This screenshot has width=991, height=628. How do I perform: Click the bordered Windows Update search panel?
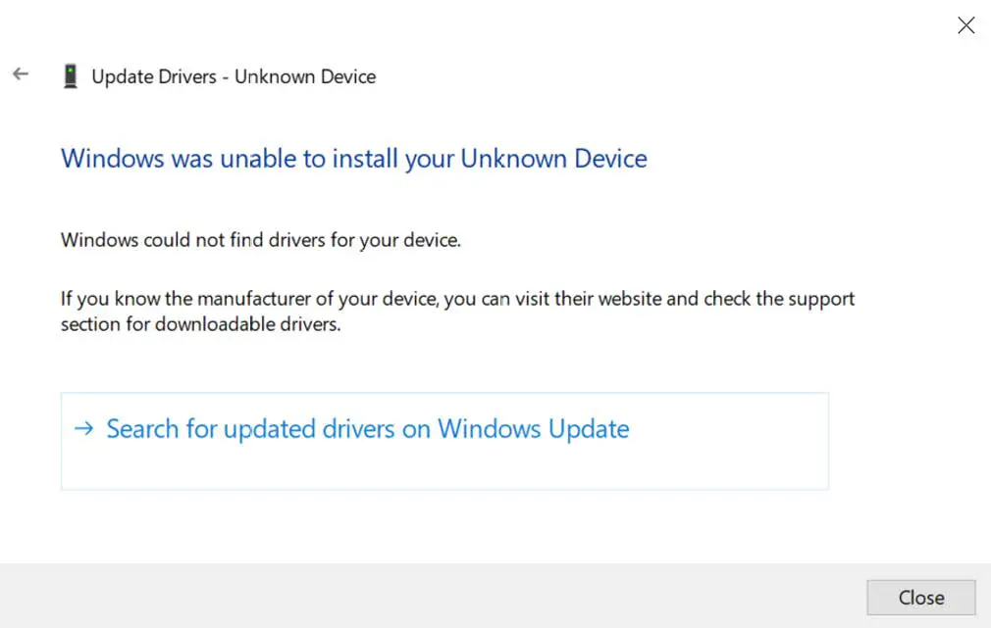tap(444, 441)
